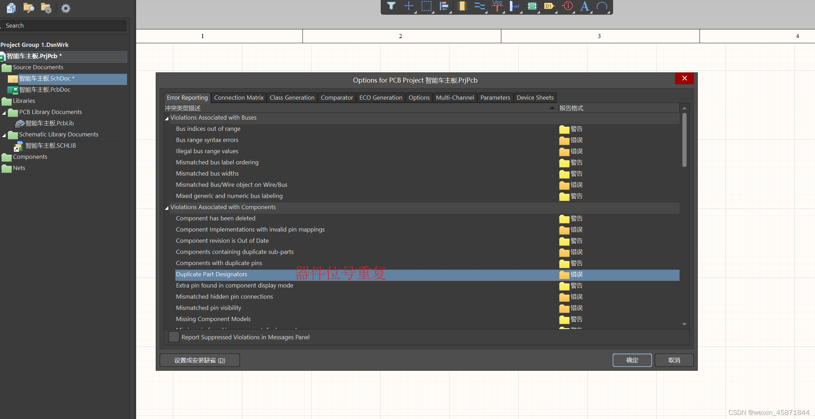Enable Report Suppressed Violations checkbox
Image resolution: width=815 pixels, height=419 pixels.
(x=174, y=337)
